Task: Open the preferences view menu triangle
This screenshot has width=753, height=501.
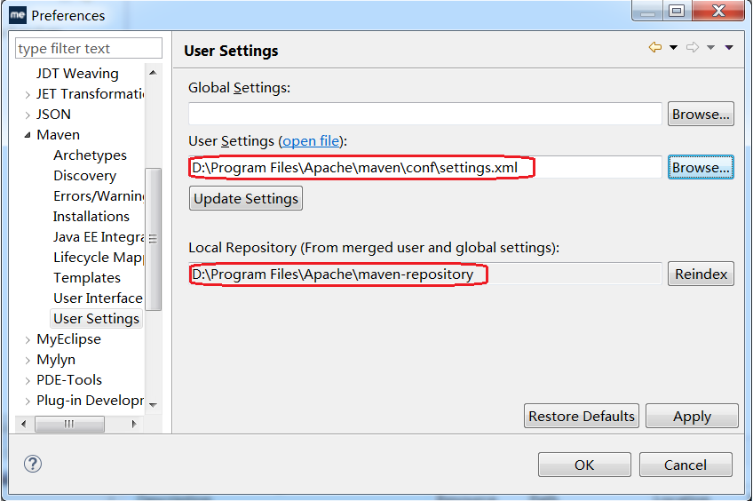Action: coord(729,47)
